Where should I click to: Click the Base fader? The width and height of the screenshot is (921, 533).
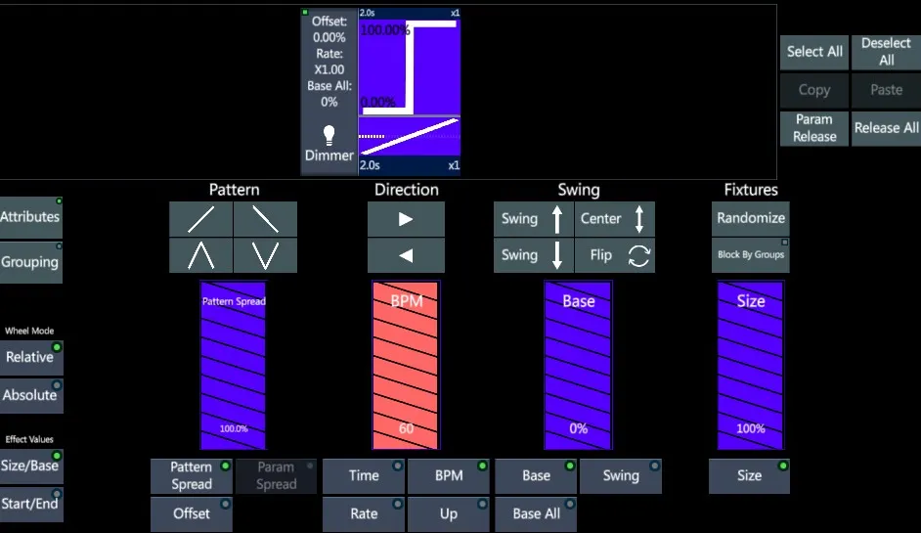pos(578,365)
